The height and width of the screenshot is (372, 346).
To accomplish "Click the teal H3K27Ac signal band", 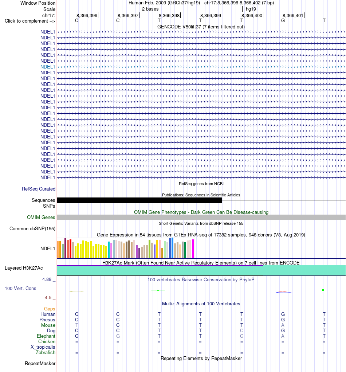I will click(x=201, y=270).
